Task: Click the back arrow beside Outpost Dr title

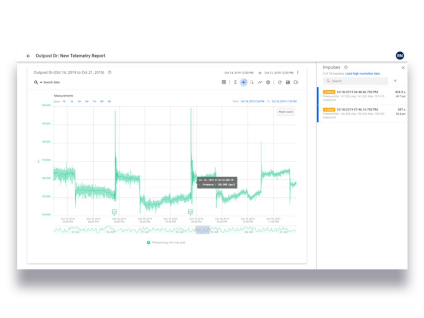Action: [28, 56]
